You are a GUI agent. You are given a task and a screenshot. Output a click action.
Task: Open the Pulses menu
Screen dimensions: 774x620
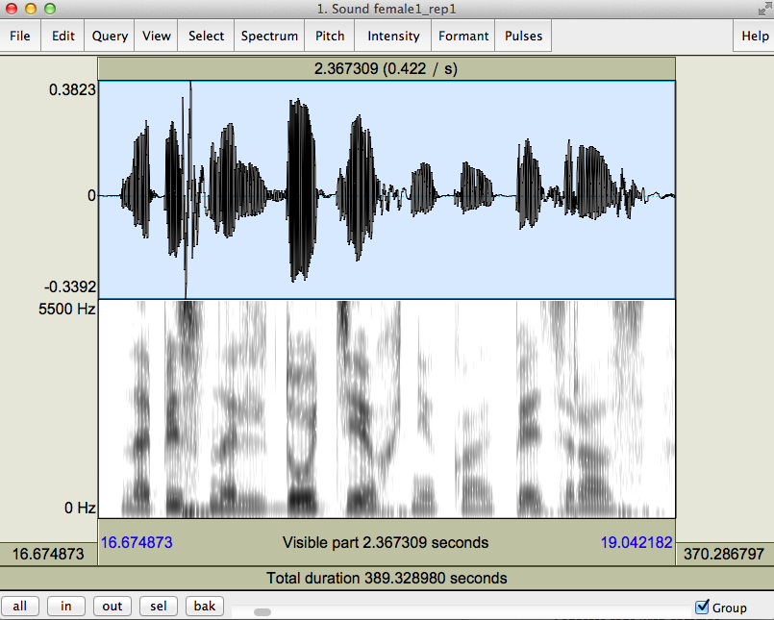point(523,36)
